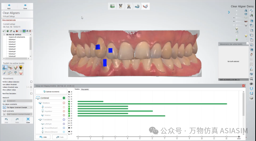The width and height of the screenshot is (256, 141).
Task: Click the Back arrow button
Action: (x=9, y=6)
